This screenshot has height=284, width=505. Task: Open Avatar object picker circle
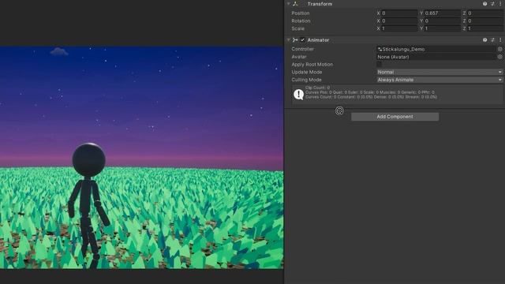point(499,57)
